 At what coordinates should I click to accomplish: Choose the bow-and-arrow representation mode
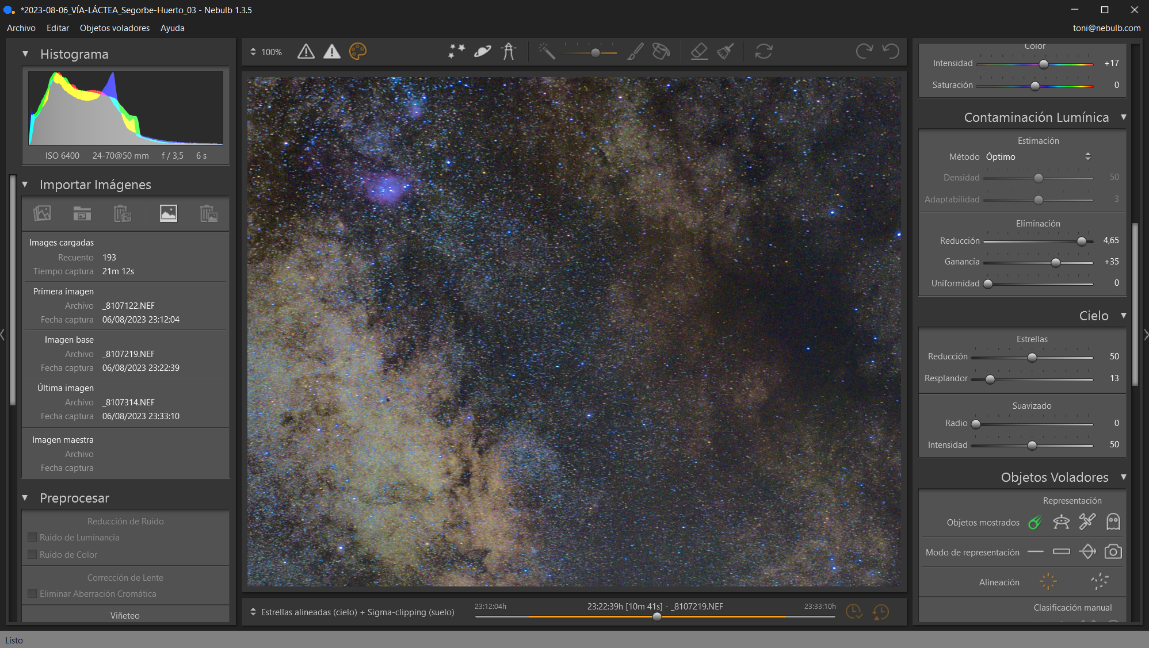point(1087,552)
